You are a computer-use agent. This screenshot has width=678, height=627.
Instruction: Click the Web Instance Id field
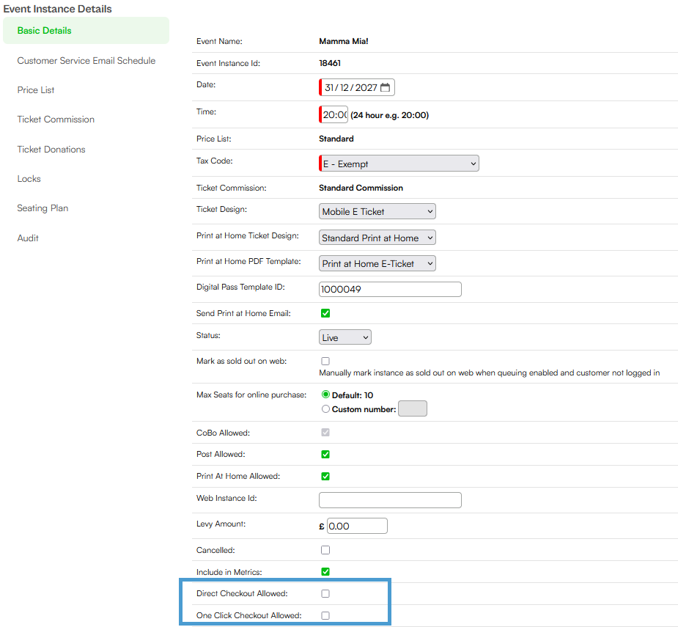point(390,500)
